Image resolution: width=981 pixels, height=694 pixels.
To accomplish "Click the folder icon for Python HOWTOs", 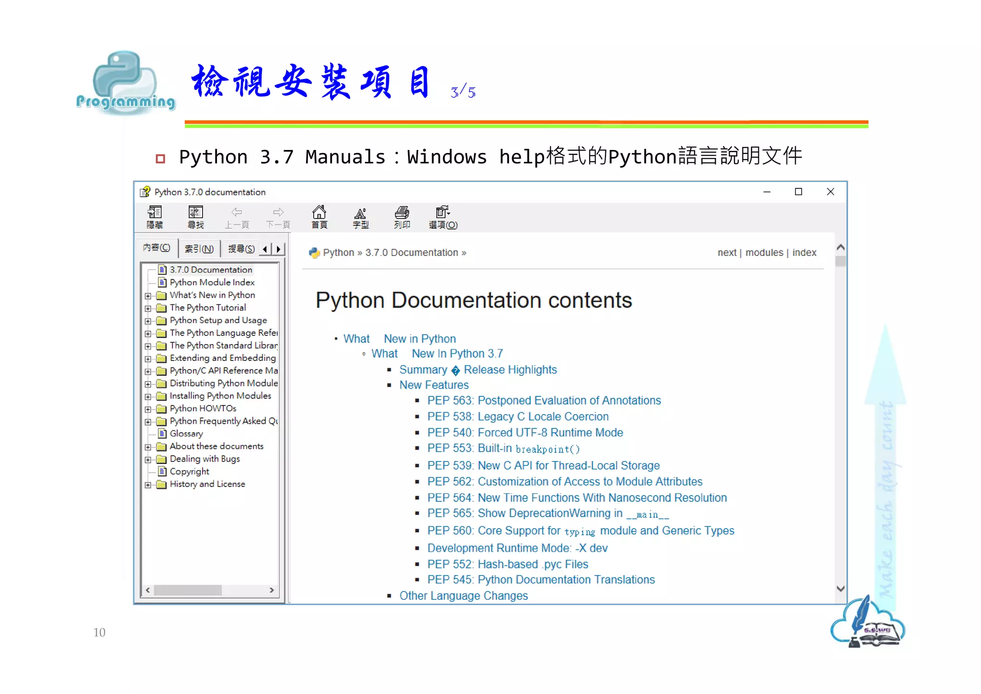I will click(161, 408).
